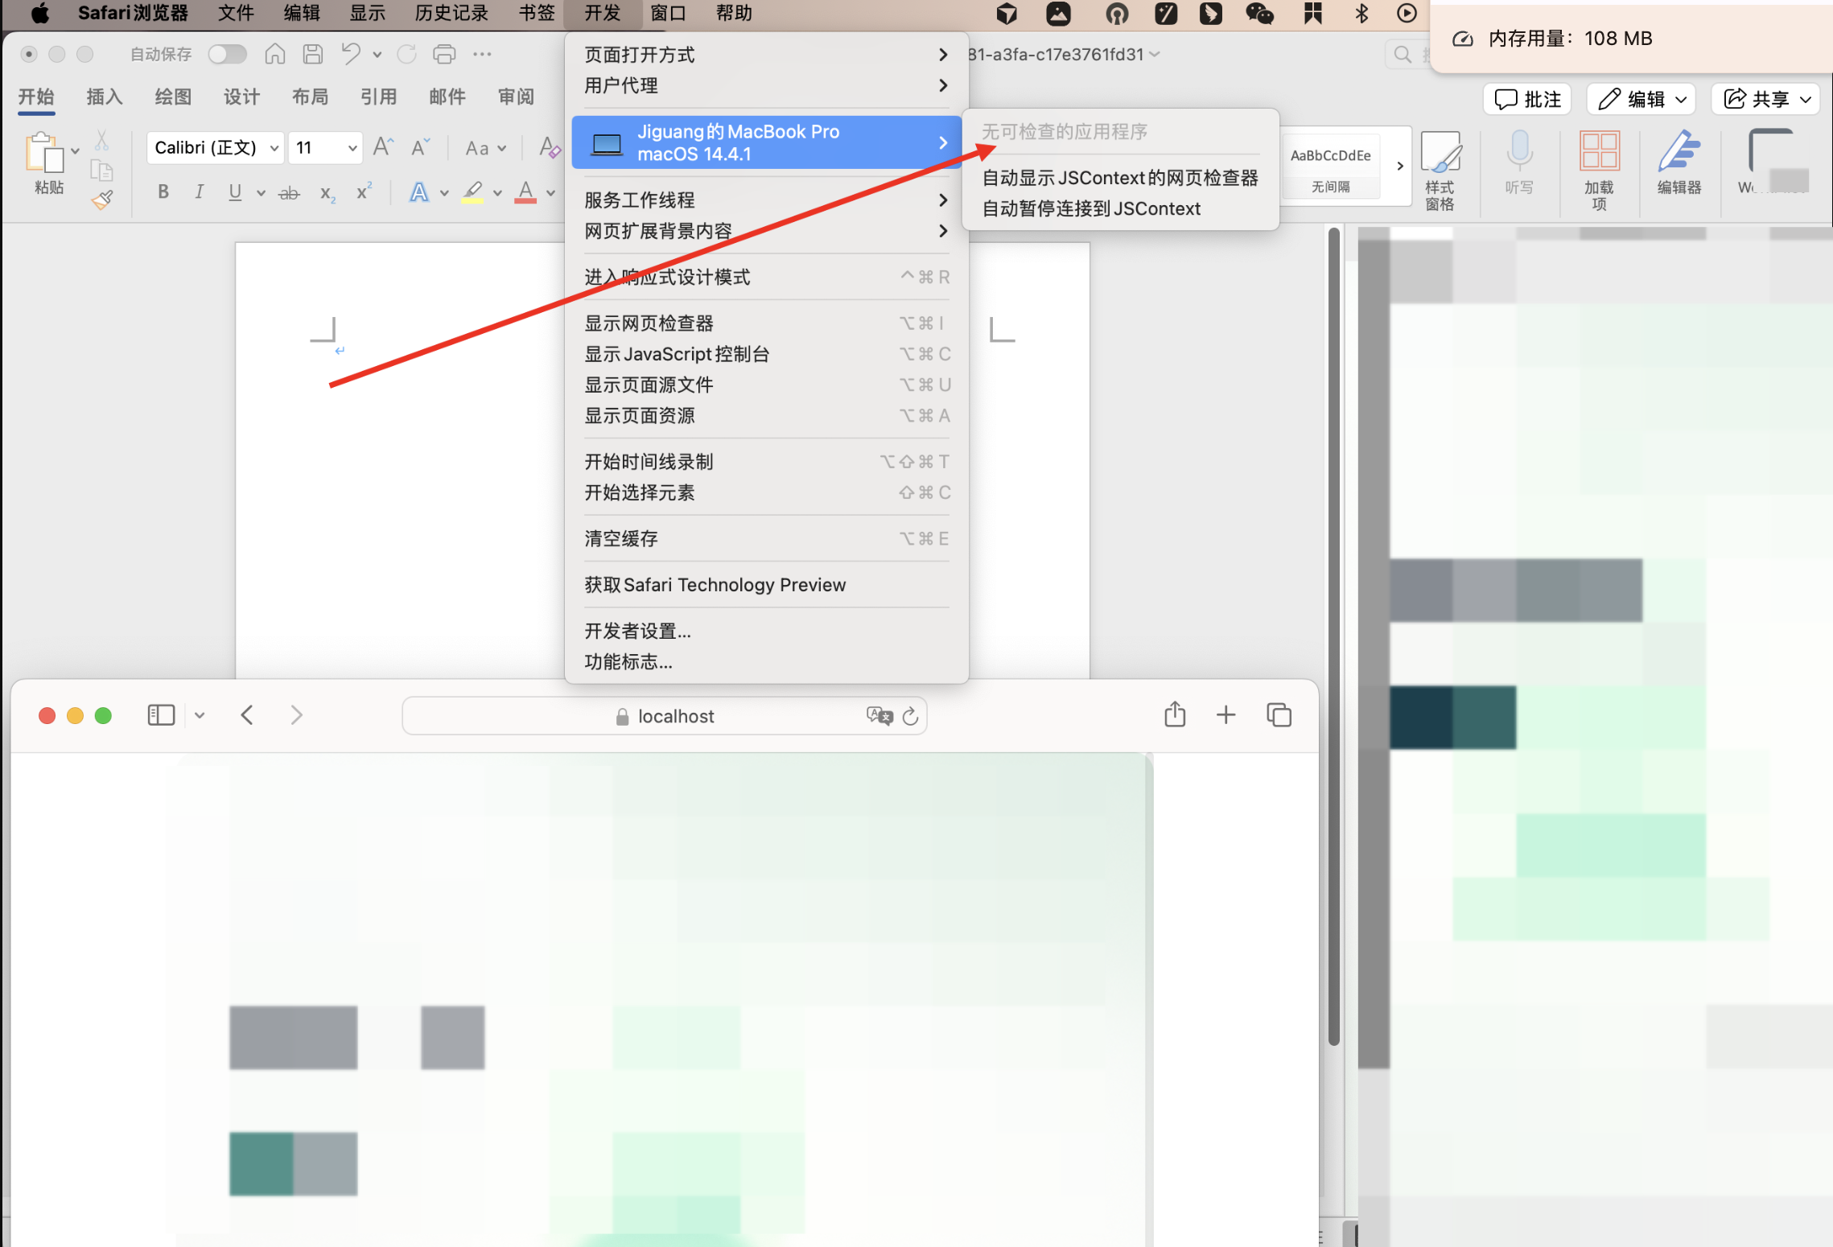Open the Calibri font name dropdown
The image size is (1833, 1247).
(x=274, y=148)
